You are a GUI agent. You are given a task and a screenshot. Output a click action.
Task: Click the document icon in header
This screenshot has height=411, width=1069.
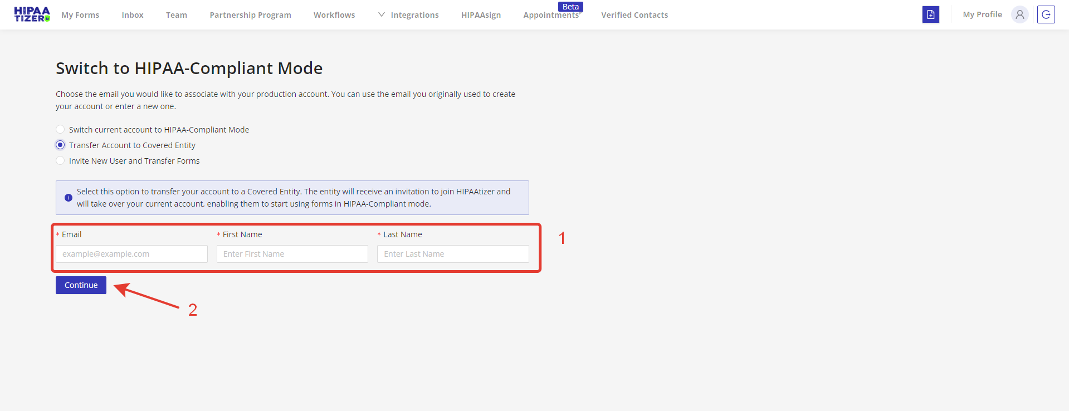pyautogui.click(x=930, y=14)
